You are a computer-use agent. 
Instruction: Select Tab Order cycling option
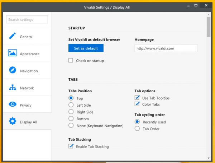pos(137,129)
